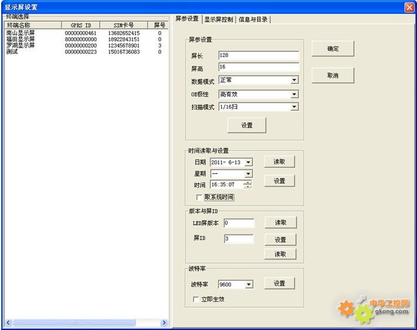Open the OE极性 dropdown list
Screen dimensions: 417x330
[294, 94]
